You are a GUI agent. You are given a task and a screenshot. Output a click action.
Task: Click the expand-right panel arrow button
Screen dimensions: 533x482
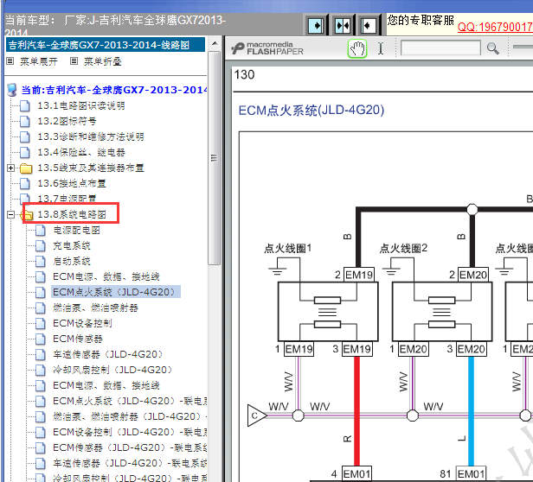(316, 25)
